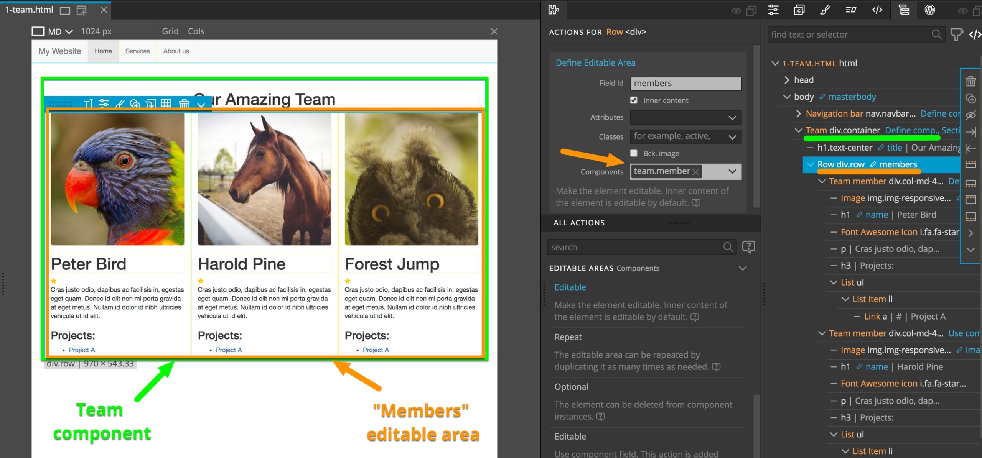Click the append inside element icon in tree toolbar

(971, 217)
